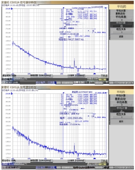Select trace marker 4 on 13:53 plot

click(62, 152)
